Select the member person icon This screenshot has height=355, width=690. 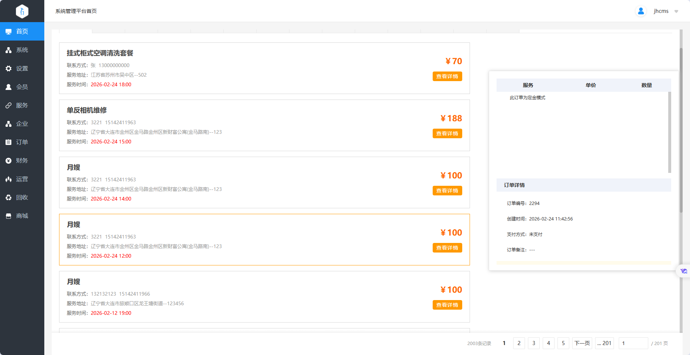point(8,87)
